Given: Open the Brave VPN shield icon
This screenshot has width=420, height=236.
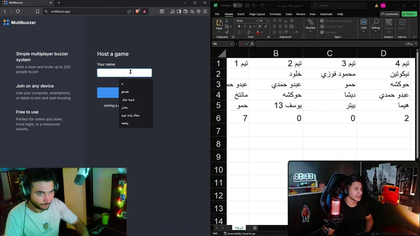Looking at the screenshot, I should (x=199, y=11).
